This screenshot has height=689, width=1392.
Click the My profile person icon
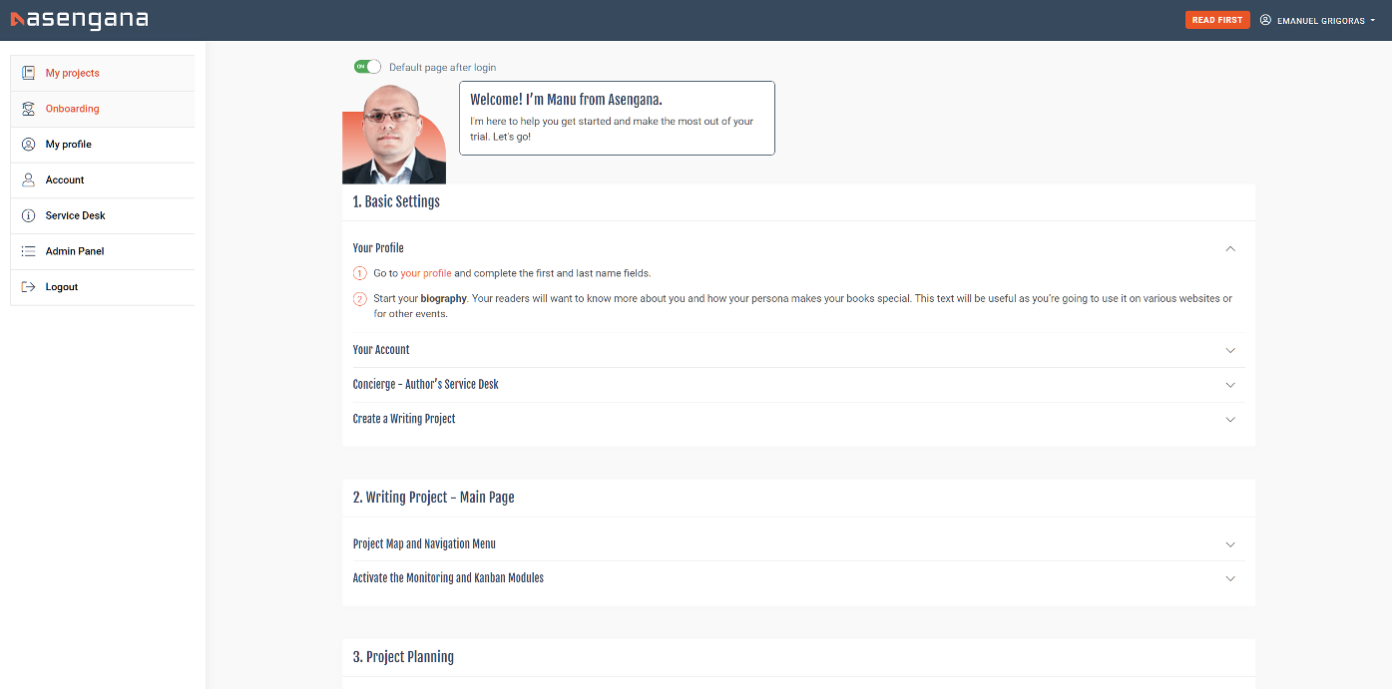(28, 145)
